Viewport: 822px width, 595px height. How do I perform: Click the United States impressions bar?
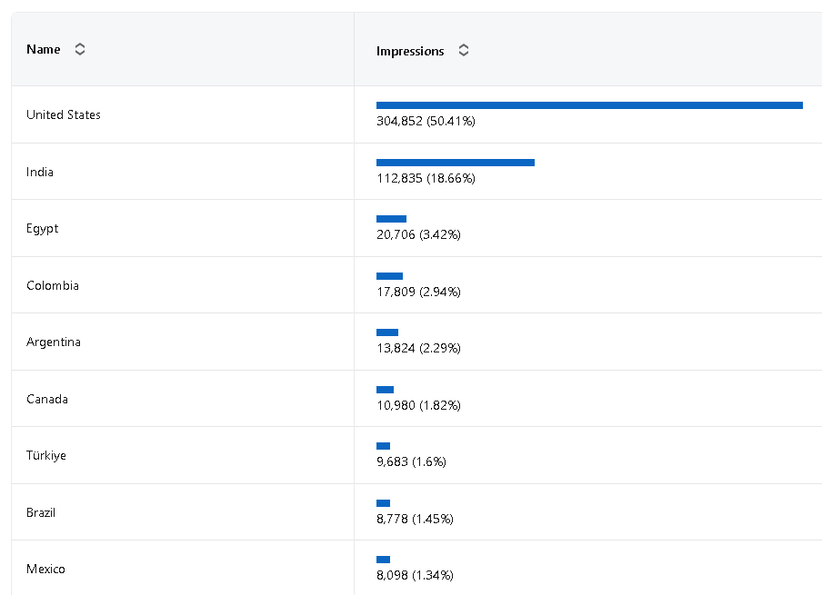589,105
